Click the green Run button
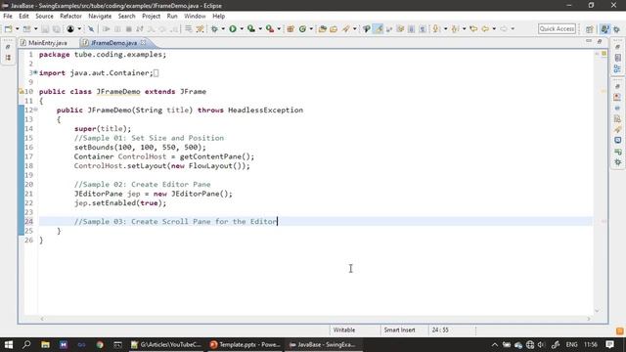626x352 pixels. [x=233, y=28]
